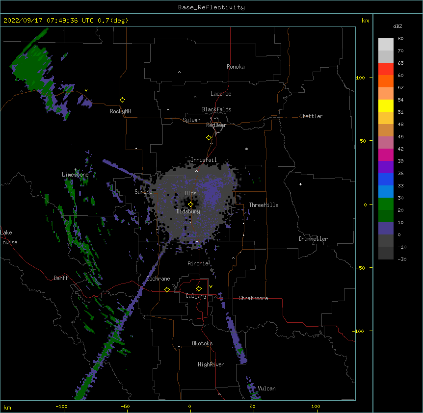This screenshot has height=413, width=423.
Task: Select the violet 36-39 dBZ legend swatch
Action: pyautogui.click(x=386, y=167)
